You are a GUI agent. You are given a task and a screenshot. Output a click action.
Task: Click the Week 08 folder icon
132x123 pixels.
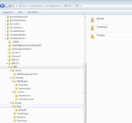[16, 110]
